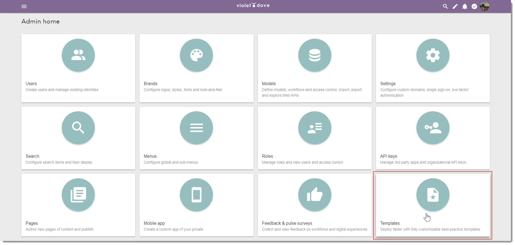
Task: Open the Templates title link
Action: pyautogui.click(x=390, y=223)
